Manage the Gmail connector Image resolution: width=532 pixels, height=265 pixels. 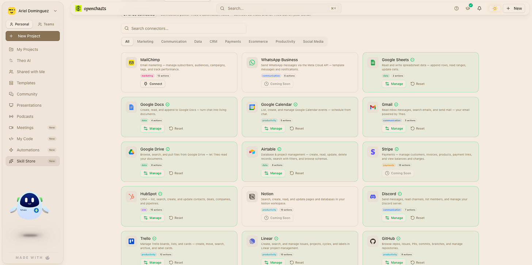(x=394, y=128)
